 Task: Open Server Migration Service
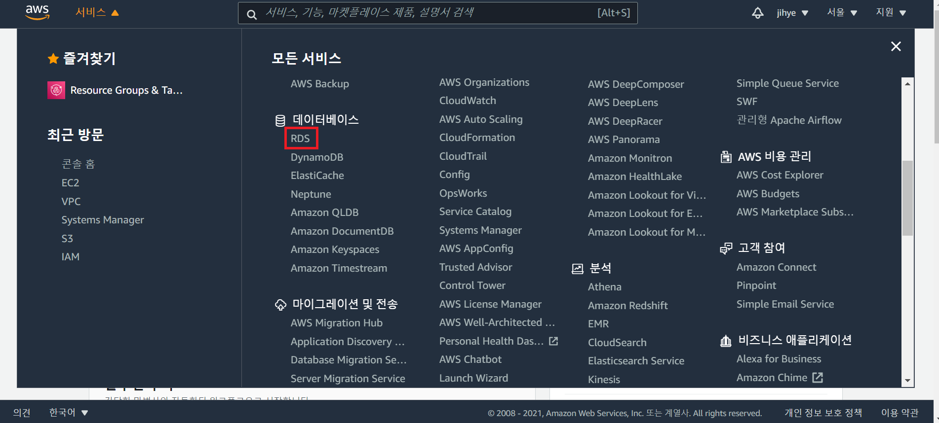coord(348,379)
